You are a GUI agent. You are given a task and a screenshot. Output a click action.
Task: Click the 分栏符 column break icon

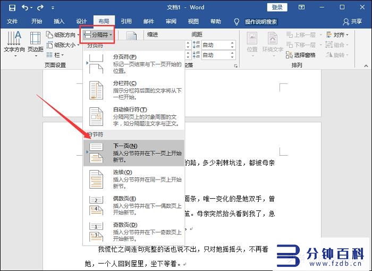point(96,90)
